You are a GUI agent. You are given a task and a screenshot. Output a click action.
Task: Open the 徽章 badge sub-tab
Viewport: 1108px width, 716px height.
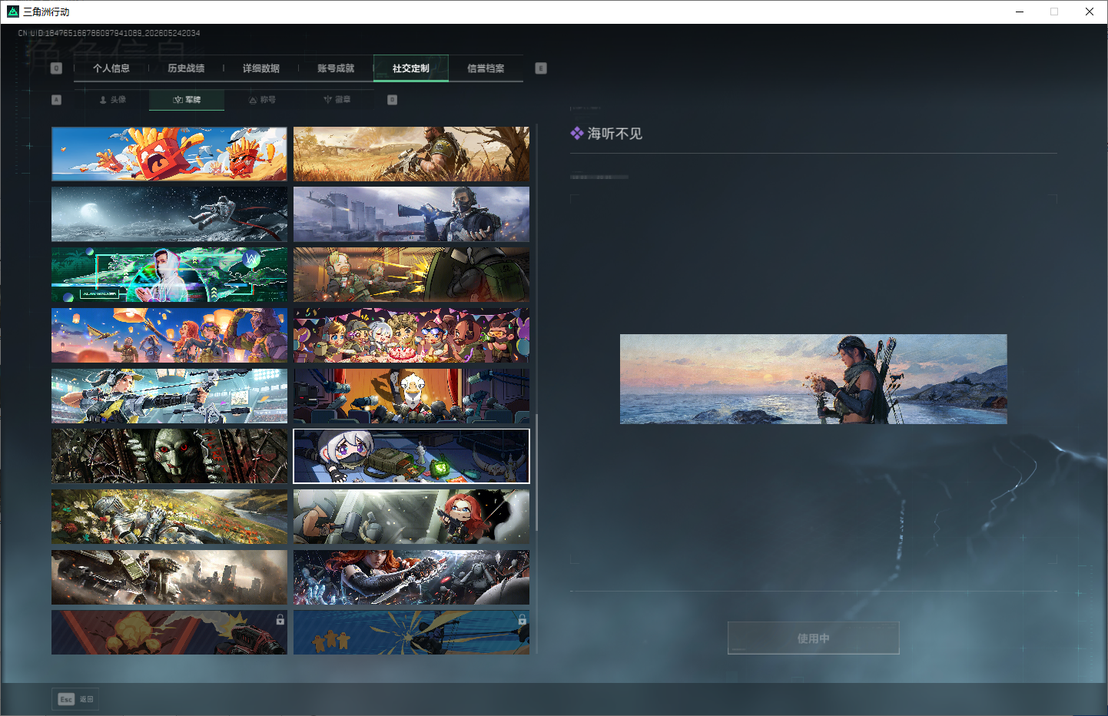pyautogui.click(x=337, y=100)
